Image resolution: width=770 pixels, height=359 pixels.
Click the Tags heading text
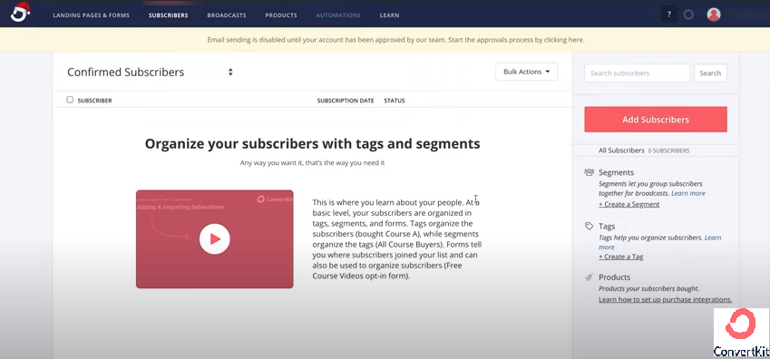point(607,227)
